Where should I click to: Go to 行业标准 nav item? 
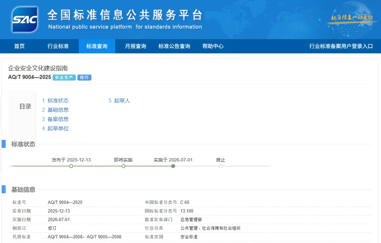pyautogui.click(x=58, y=46)
